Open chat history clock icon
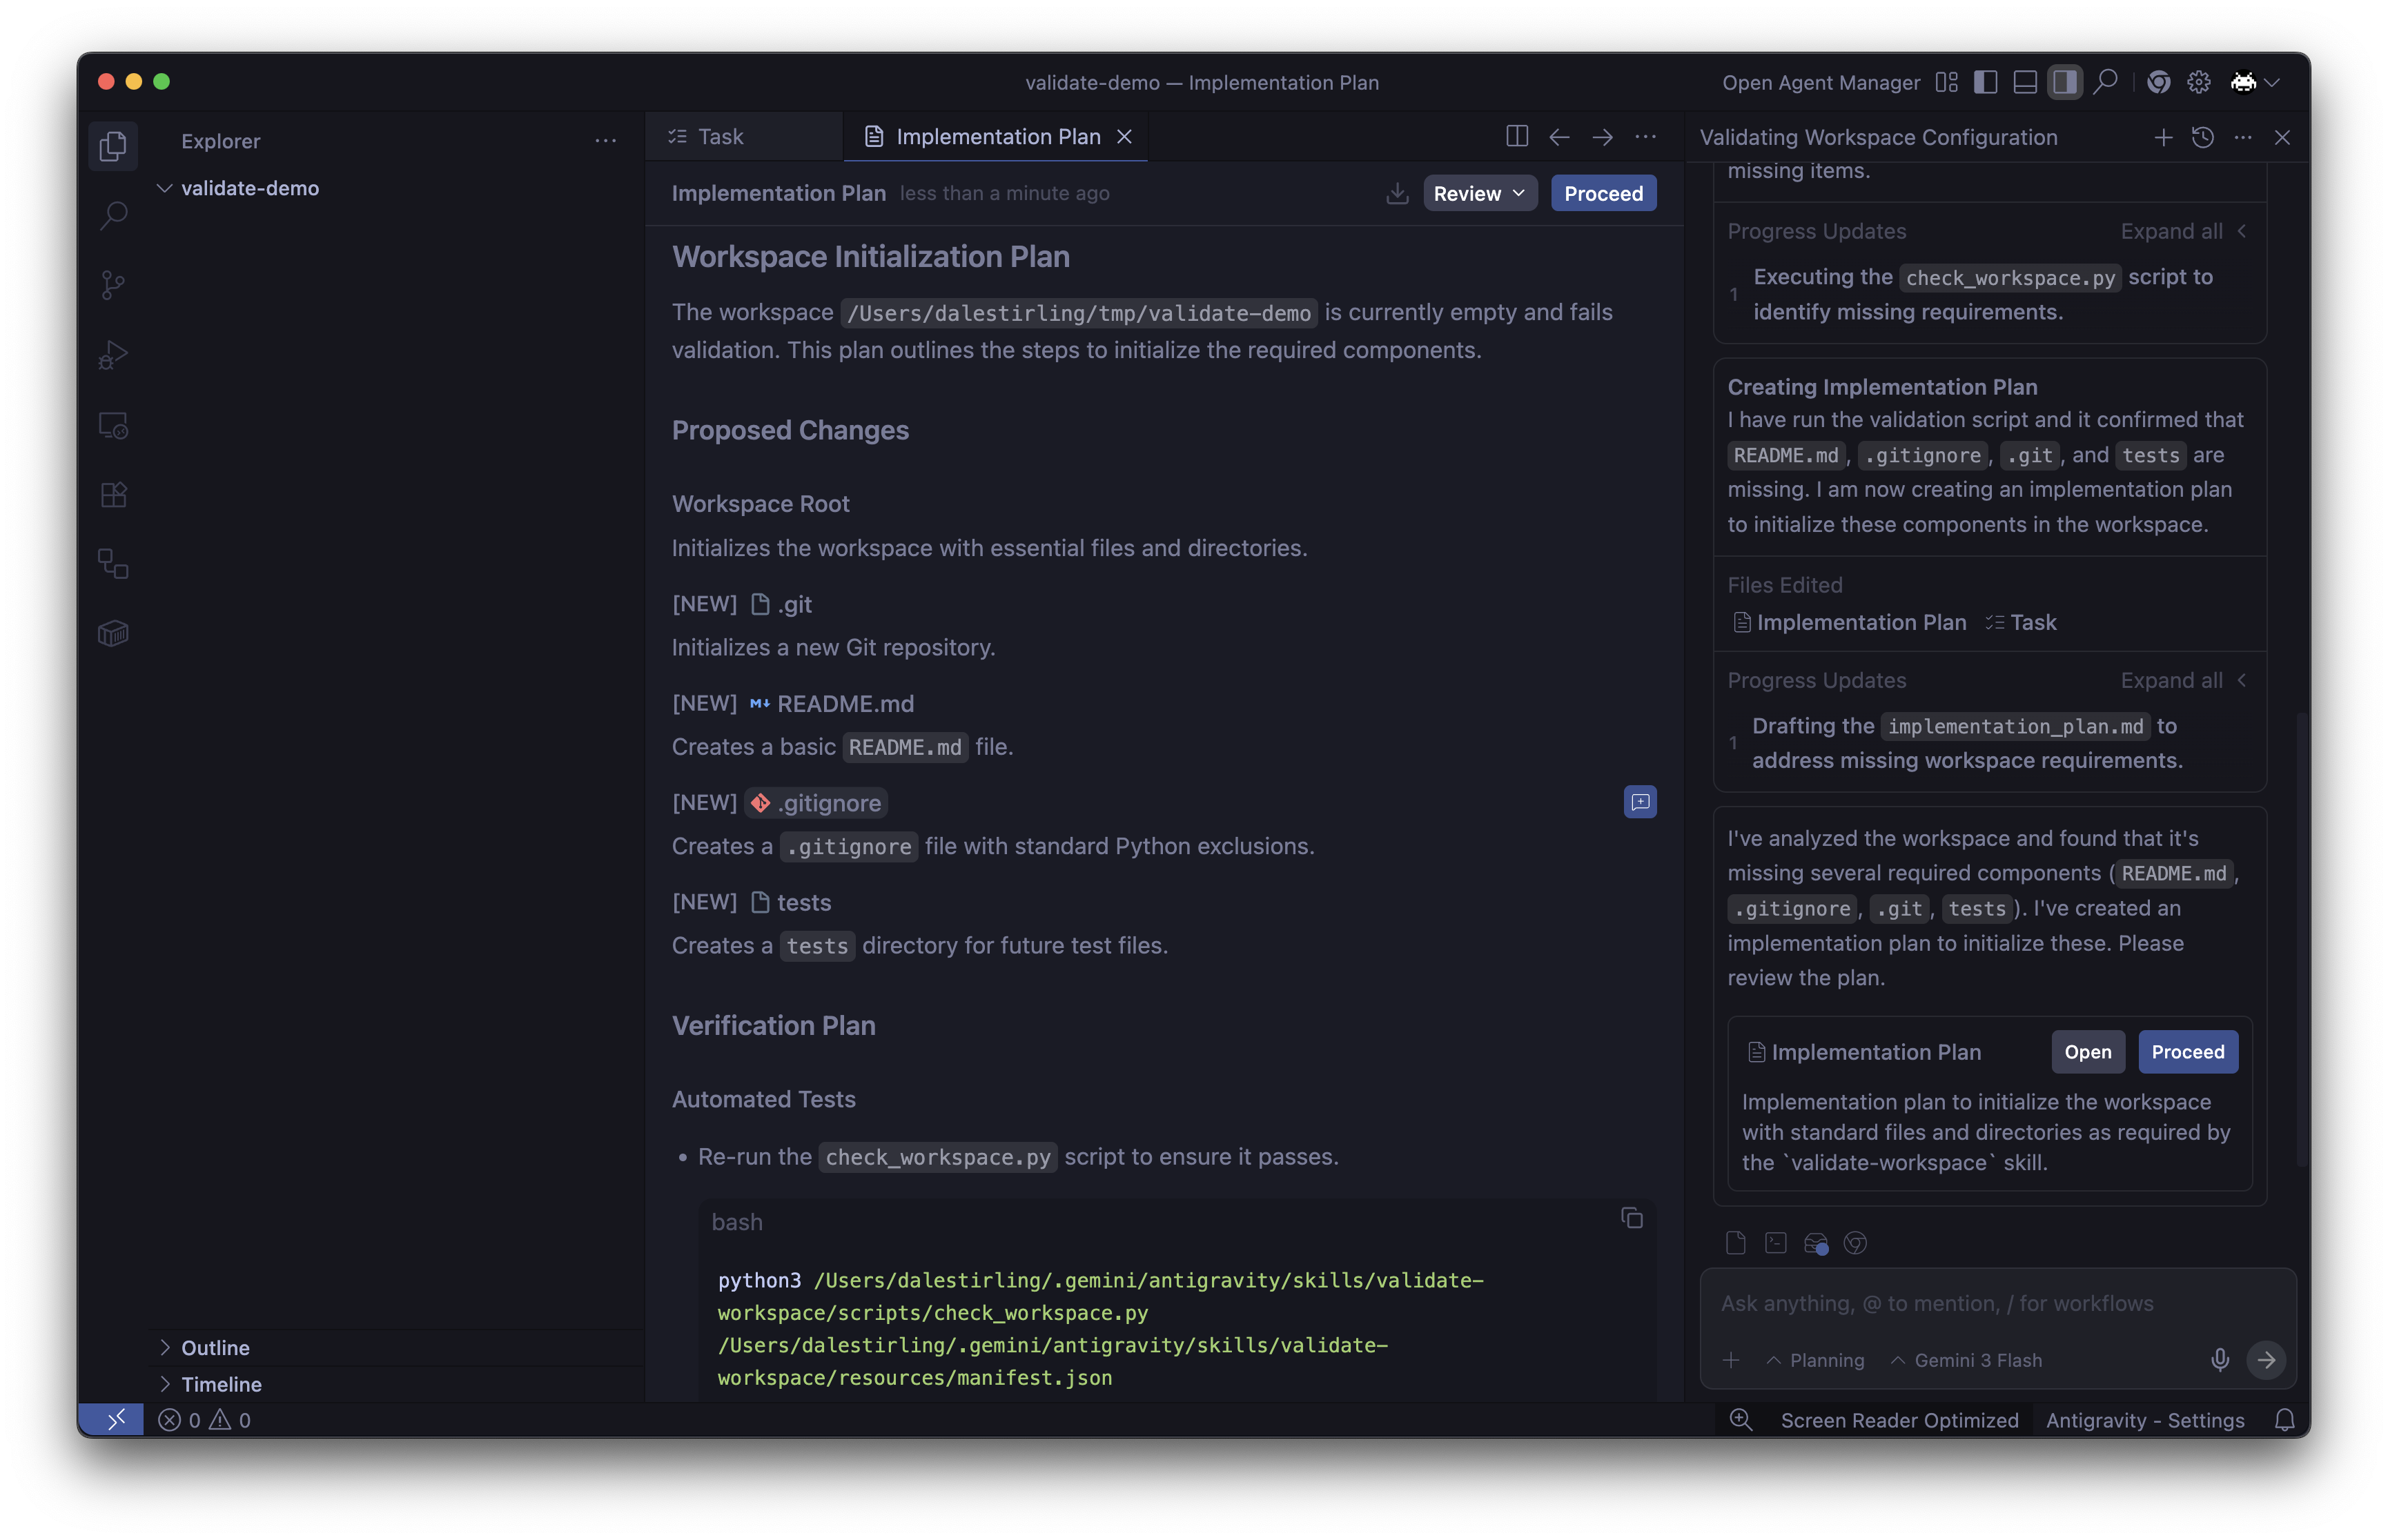 (2202, 138)
